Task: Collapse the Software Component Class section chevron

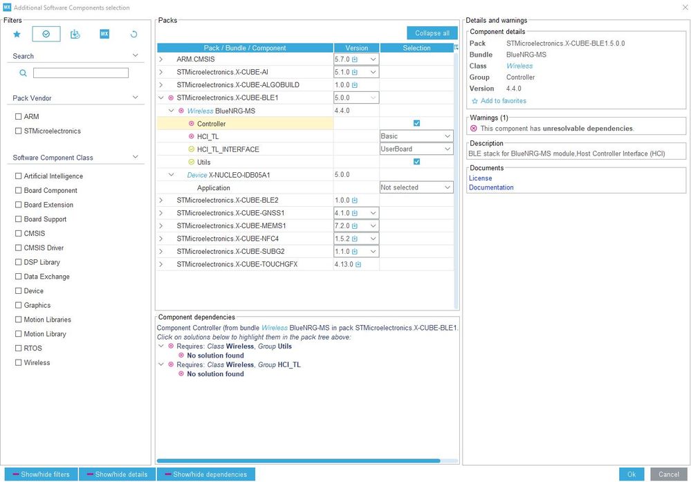Action: click(136, 157)
